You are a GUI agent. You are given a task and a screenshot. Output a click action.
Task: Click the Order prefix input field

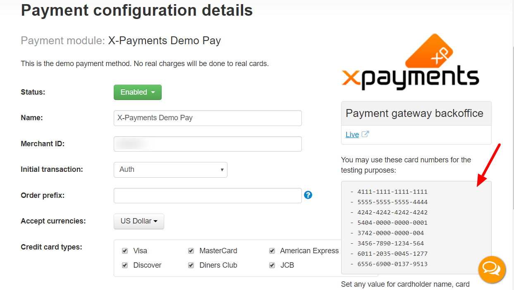coord(208,195)
